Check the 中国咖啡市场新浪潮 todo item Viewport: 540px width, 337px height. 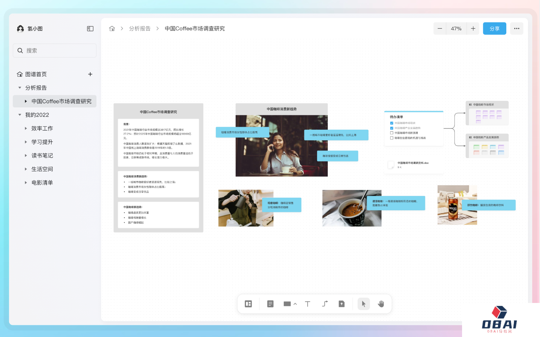point(392,133)
